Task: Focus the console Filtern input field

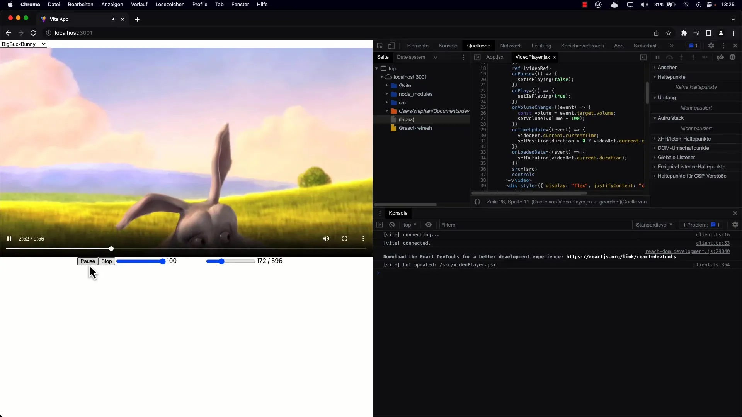Action: (x=536, y=225)
